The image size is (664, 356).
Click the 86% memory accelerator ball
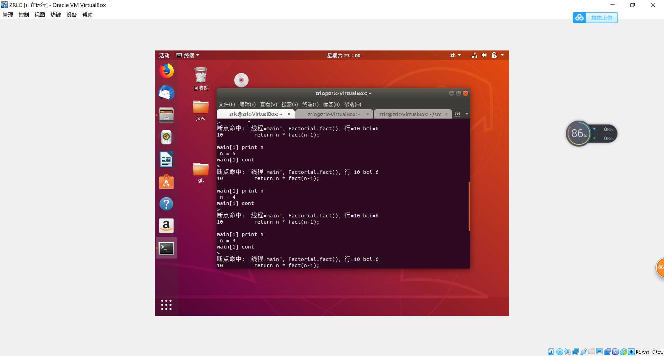pyautogui.click(x=579, y=133)
